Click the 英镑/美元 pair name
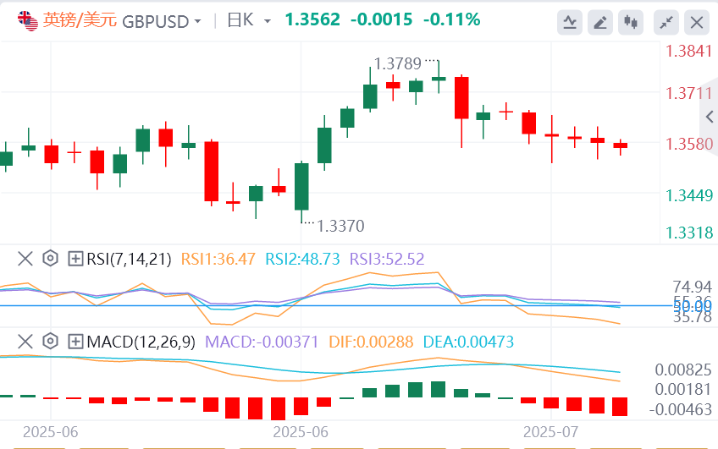This screenshot has height=449, width=718. 80,20
